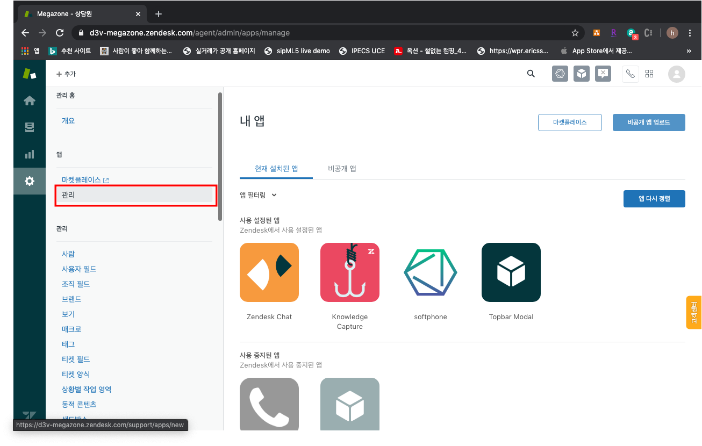Click the + 추가 tab button
The image size is (702, 446).
pos(66,74)
